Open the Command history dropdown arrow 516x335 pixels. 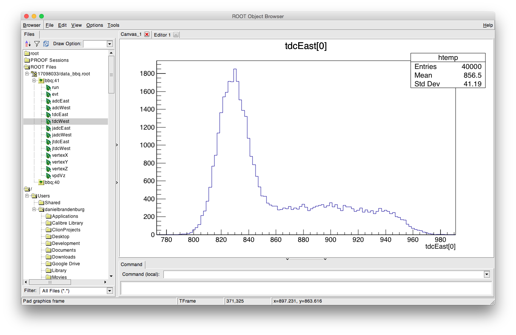click(487, 274)
